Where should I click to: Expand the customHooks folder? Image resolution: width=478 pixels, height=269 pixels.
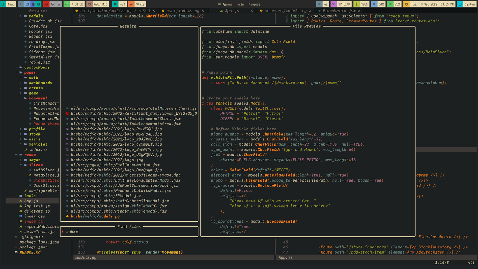click(37, 67)
